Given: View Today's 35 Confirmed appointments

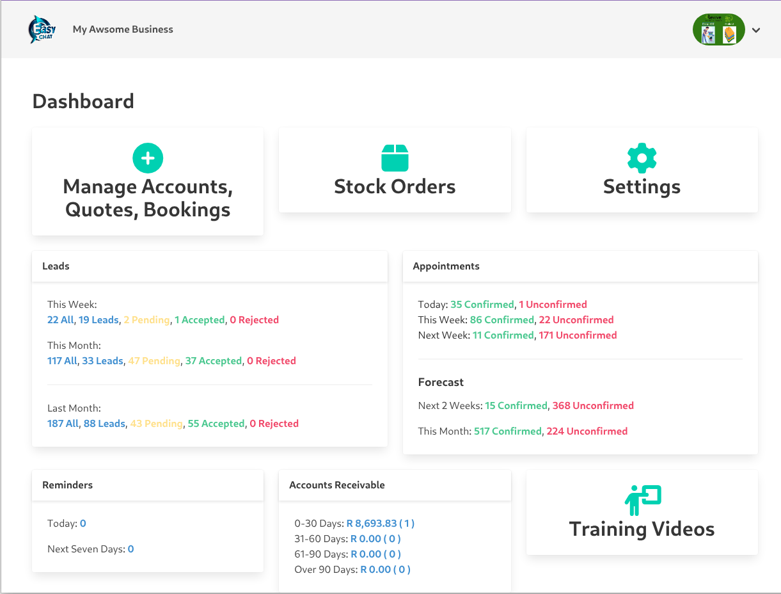Looking at the screenshot, I should pos(482,305).
